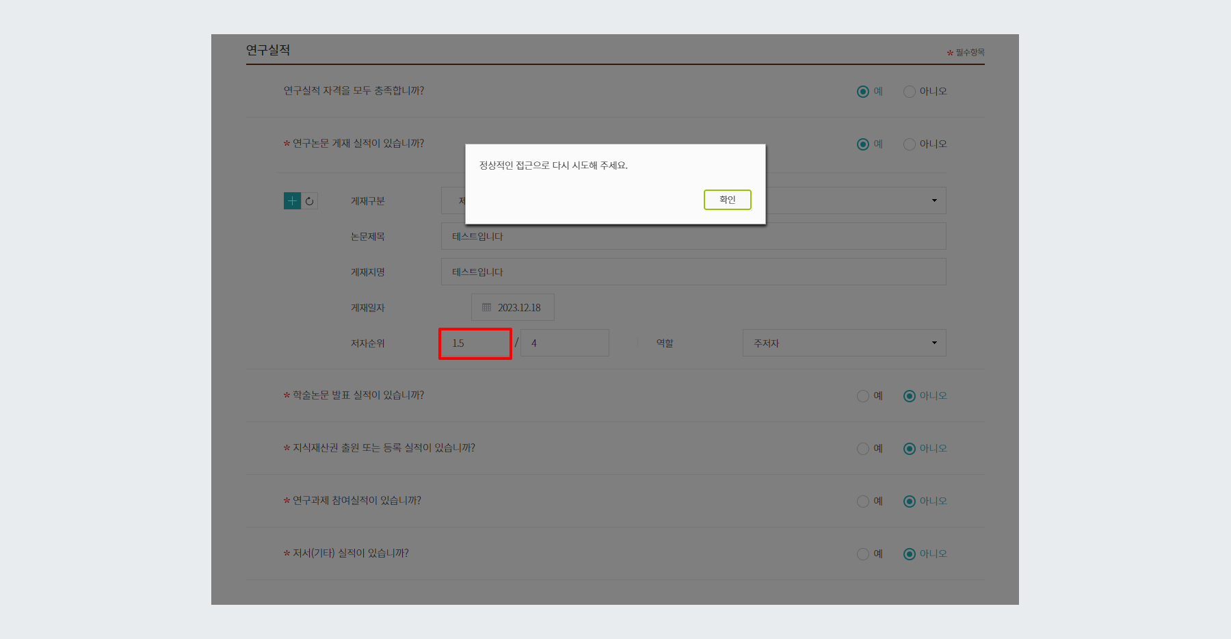Select 예 for 연구과제 참여실적 question

click(863, 501)
